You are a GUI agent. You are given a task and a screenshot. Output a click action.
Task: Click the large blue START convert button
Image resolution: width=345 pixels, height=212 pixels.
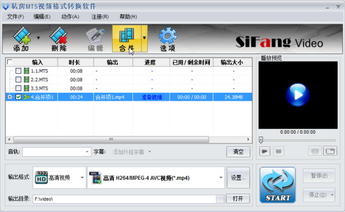(278, 185)
